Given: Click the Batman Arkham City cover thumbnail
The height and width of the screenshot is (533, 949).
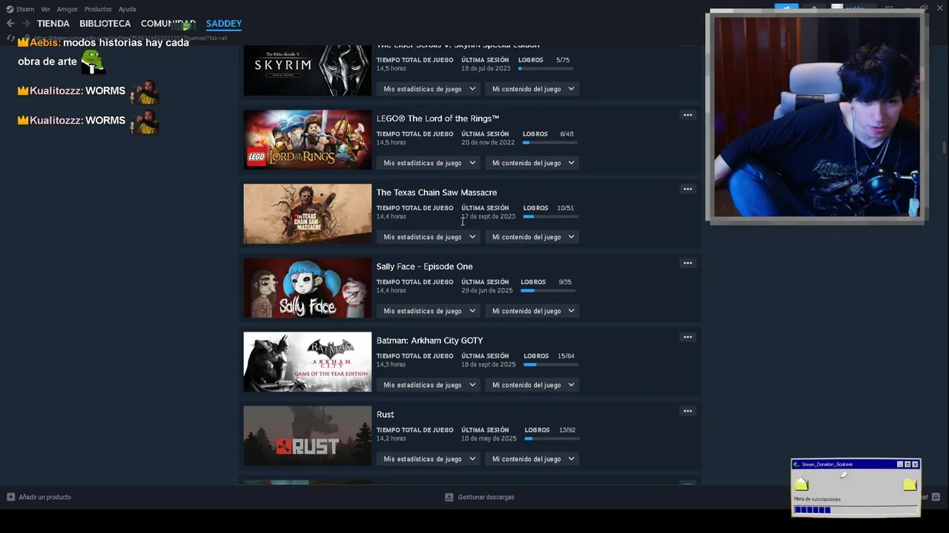Looking at the screenshot, I should click(x=308, y=362).
